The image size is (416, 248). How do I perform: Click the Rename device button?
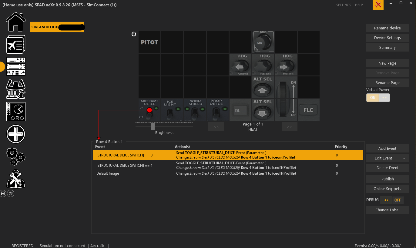(x=387, y=28)
